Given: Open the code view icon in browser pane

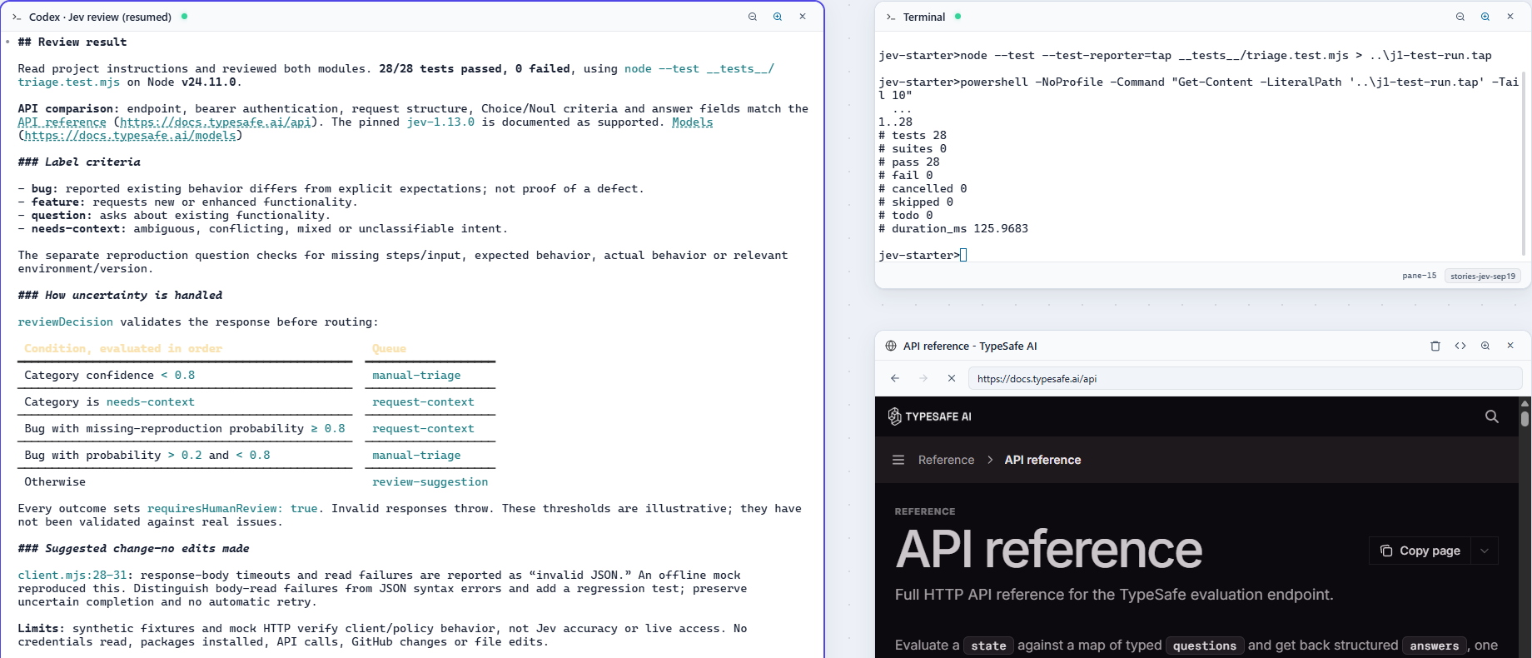Looking at the screenshot, I should point(1460,346).
